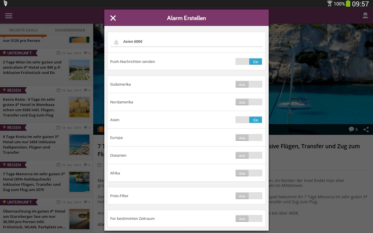Open the hamburger navigation menu
The image size is (373, 233).
pyautogui.click(x=9, y=16)
